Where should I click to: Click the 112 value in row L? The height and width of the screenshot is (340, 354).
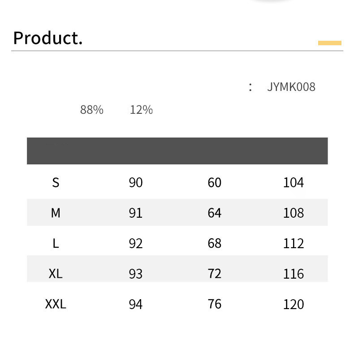294,243
